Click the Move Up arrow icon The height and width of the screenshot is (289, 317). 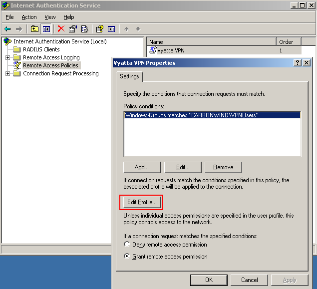click(x=127, y=29)
